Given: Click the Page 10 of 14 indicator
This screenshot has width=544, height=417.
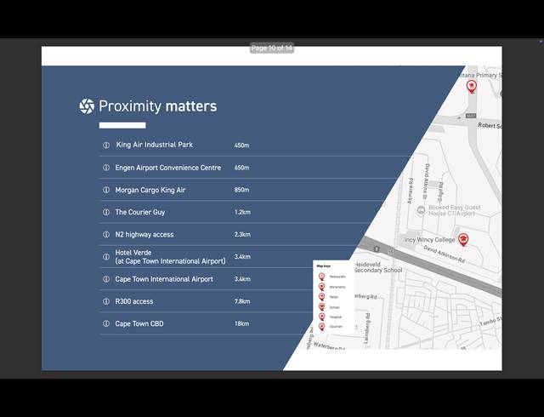Looking at the screenshot, I should pyautogui.click(x=272, y=48).
